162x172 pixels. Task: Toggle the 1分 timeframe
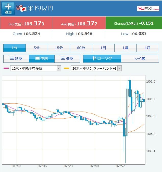pos(15,48)
